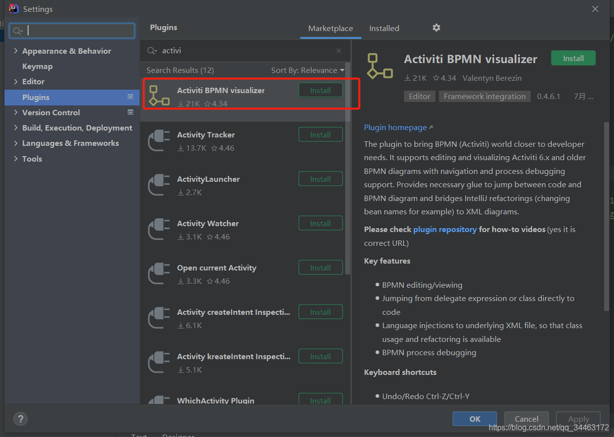
Task: Install the WhichActivity Plugin
Action: coord(321,400)
